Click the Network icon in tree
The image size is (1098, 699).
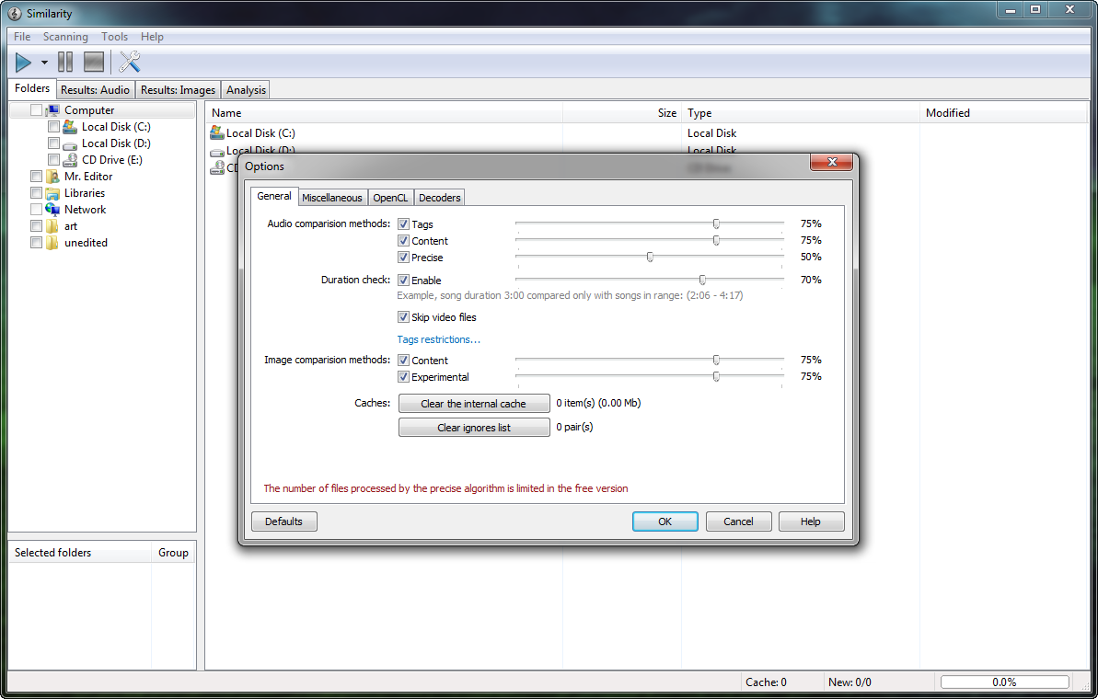(x=52, y=210)
